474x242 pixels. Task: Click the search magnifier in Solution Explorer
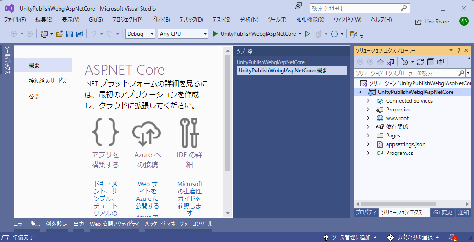pos(461,73)
